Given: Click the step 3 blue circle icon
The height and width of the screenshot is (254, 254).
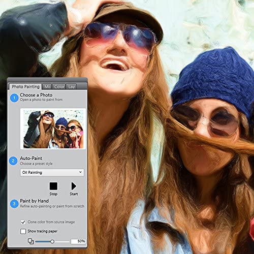Looking at the screenshot, I should (14, 204).
